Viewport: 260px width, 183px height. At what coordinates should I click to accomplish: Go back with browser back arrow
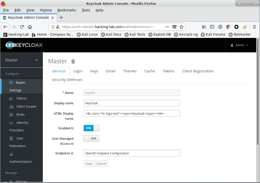(x=5, y=27)
